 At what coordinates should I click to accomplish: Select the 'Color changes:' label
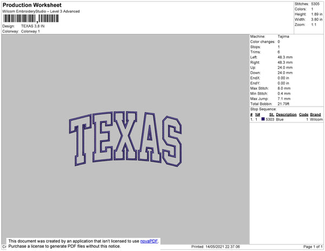(x=263, y=42)
